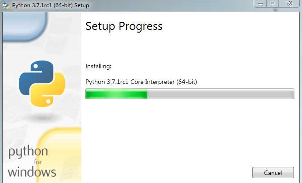Click the 'python' word in sidebar branding
The image size is (302, 183).
[x=28, y=152]
